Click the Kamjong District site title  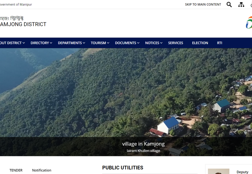click(23, 24)
